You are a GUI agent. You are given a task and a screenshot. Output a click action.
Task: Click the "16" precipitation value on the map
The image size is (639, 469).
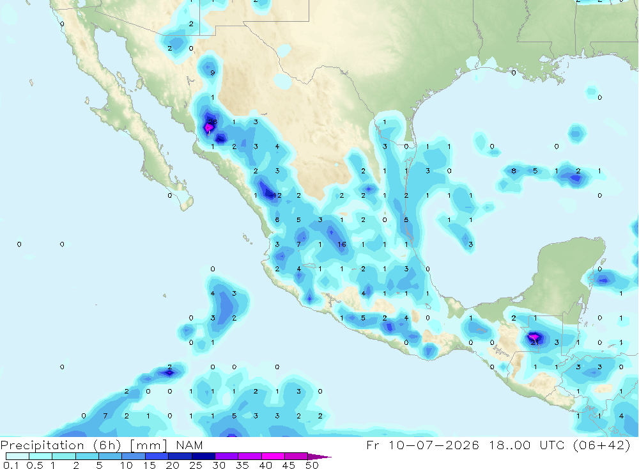coord(341,244)
